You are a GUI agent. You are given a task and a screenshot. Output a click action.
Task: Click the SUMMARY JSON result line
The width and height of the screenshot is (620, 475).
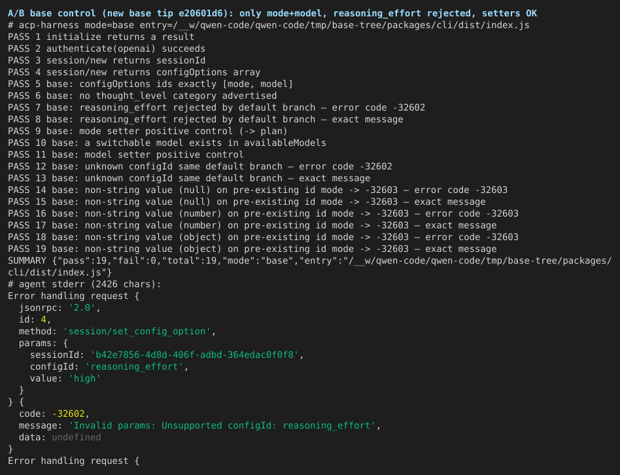(x=309, y=266)
